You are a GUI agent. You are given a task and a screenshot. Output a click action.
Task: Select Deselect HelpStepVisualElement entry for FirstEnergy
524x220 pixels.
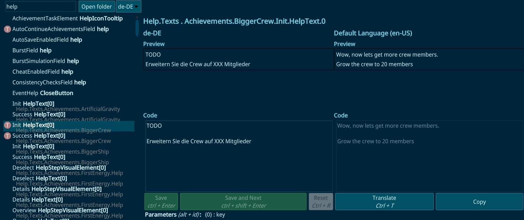[x=68, y=170]
